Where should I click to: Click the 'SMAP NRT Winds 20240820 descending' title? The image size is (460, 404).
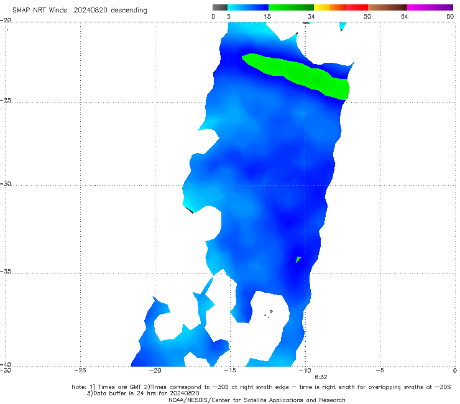80,11
